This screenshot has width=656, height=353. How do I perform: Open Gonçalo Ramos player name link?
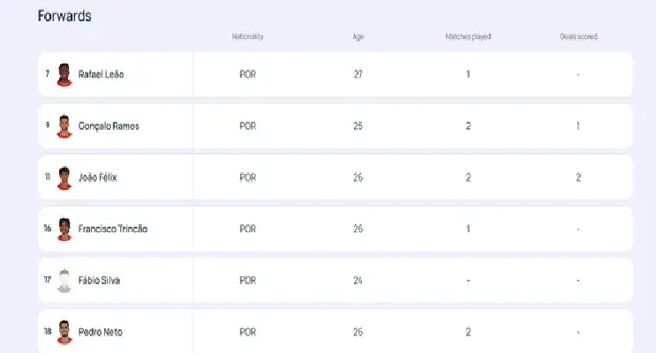coord(109,126)
